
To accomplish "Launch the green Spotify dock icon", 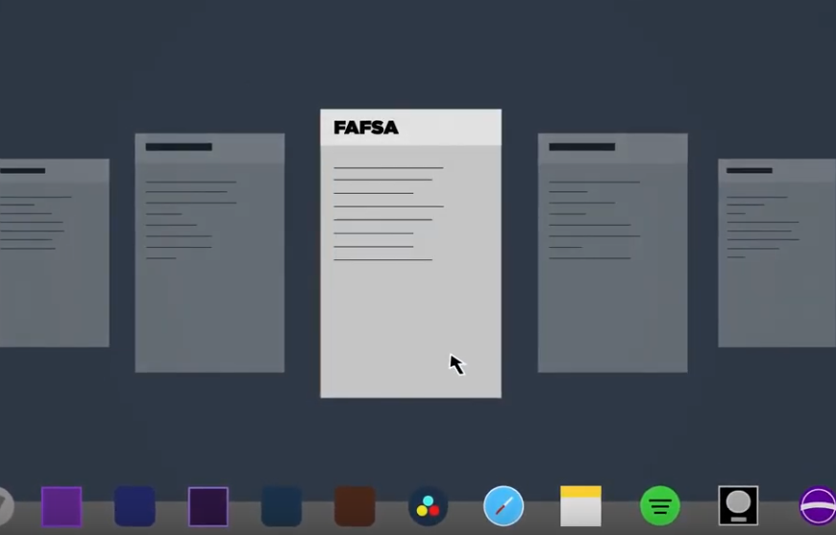I will click(x=660, y=506).
